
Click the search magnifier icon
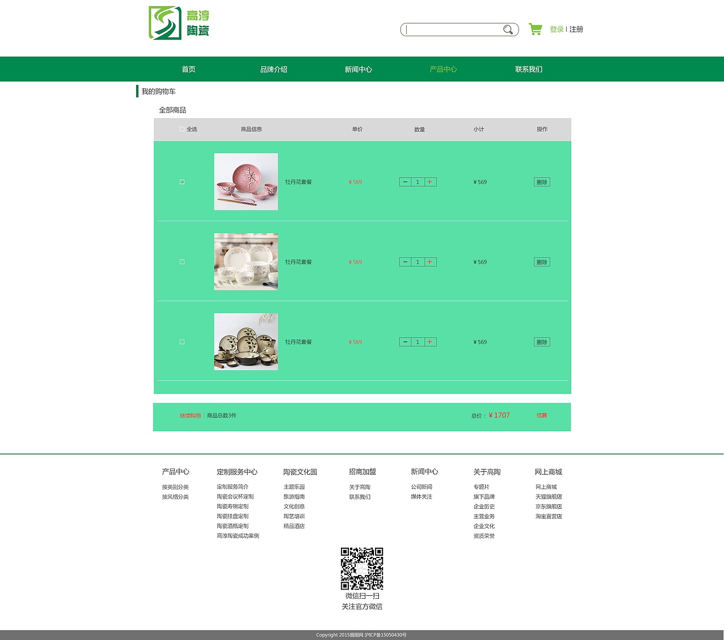click(x=508, y=29)
